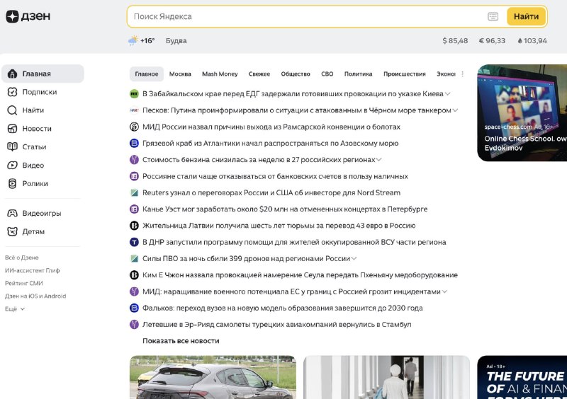Click the Найти magnifier icon in sidebar
This screenshot has height=399, width=567.
tap(12, 110)
